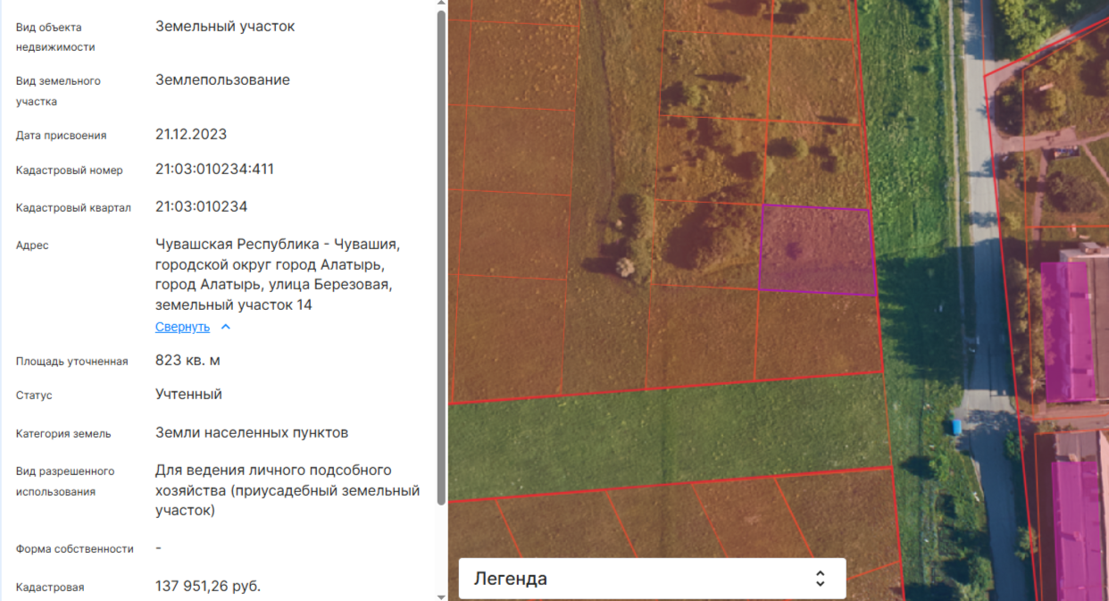Expand the Легенда panel
1109x601 pixels.
[x=652, y=579]
